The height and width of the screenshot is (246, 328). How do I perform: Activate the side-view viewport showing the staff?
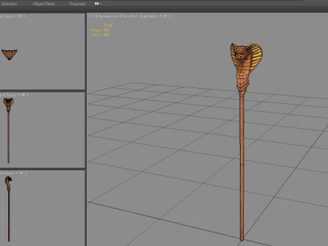[x=42, y=208]
